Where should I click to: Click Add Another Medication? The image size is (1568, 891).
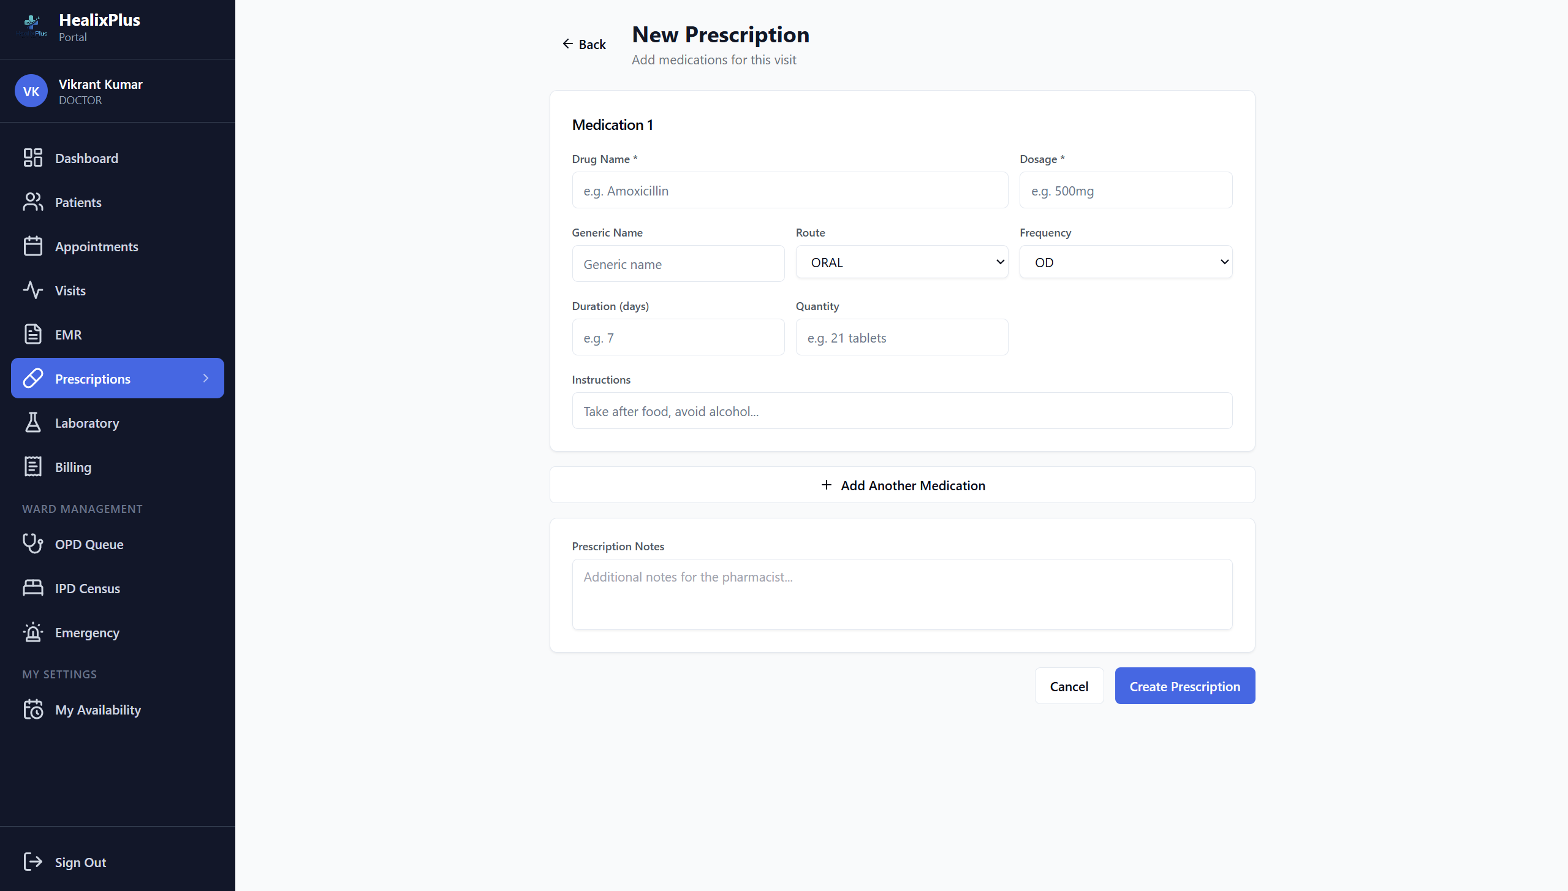tap(902, 485)
